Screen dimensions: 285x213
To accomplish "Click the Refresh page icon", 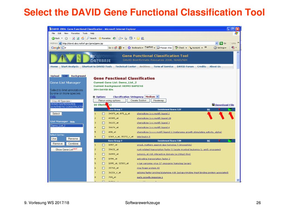I will pyautogui.click(x=78, y=38).
